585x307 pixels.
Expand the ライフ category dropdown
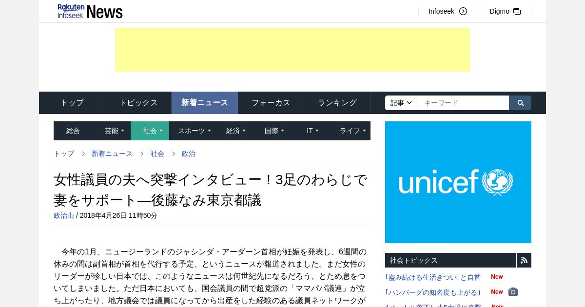(352, 131)
